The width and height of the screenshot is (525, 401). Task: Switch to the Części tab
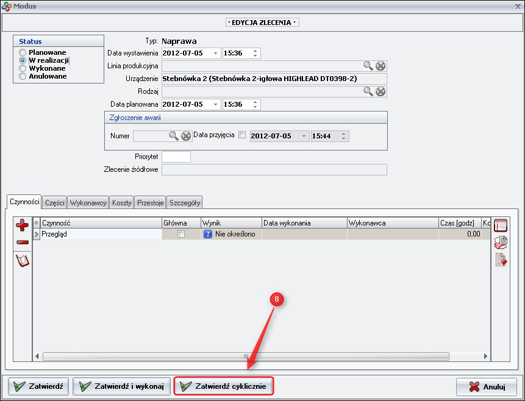click(55, 203)
